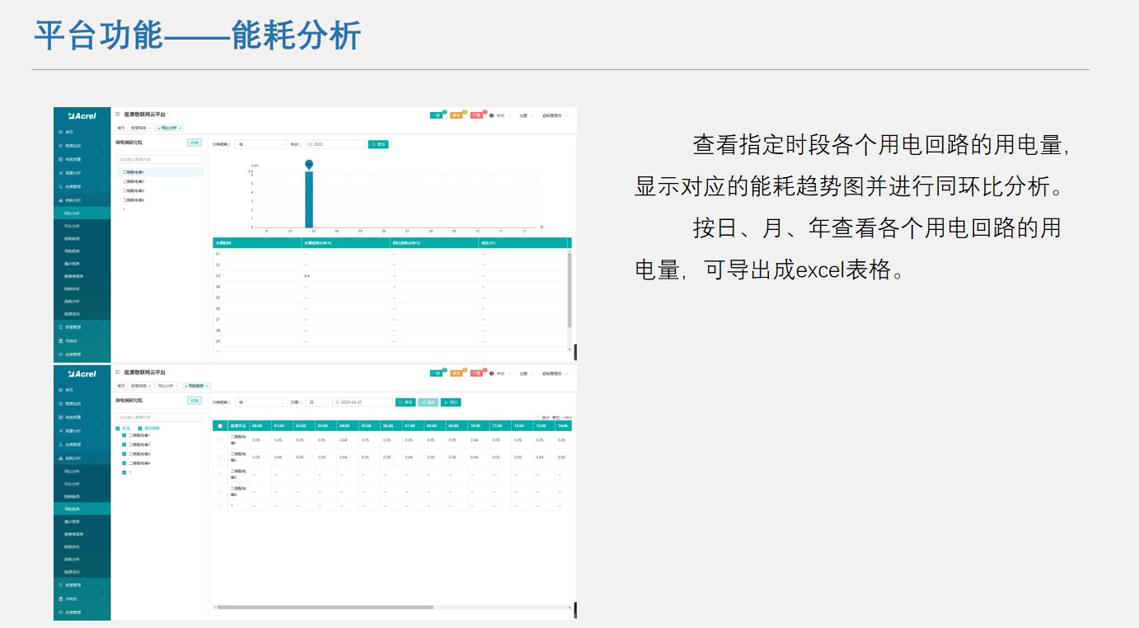Click the help question-mark icon in upper header
Screen dimensions: 1139x628
tap(492, 115)
